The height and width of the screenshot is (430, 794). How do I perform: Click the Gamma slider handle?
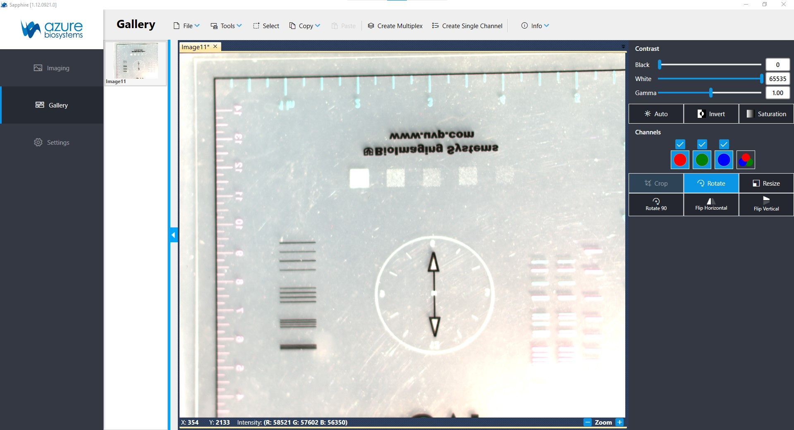tap(711, 93)
